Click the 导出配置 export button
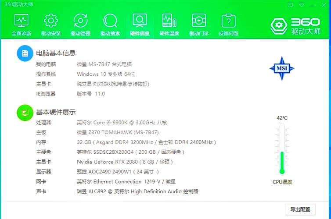The height and width of the screenshot is (219, 331). (x=300, y=209)
